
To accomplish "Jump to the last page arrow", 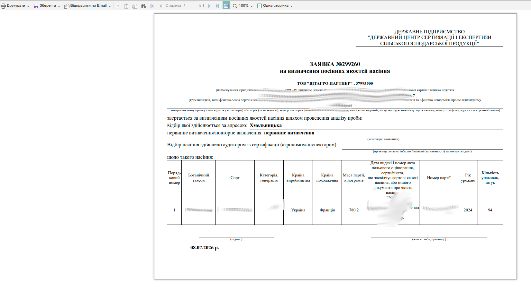I will [217, 6].
